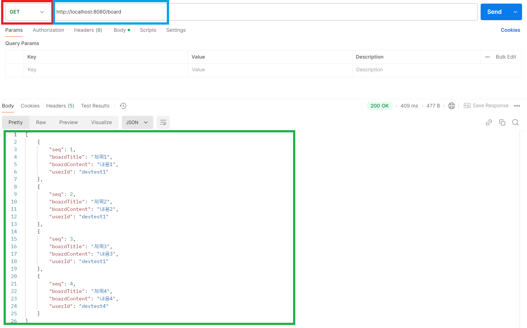Click the 477 B response size
Viewport: 527px width, 328px height.
(x=433, y=106)
